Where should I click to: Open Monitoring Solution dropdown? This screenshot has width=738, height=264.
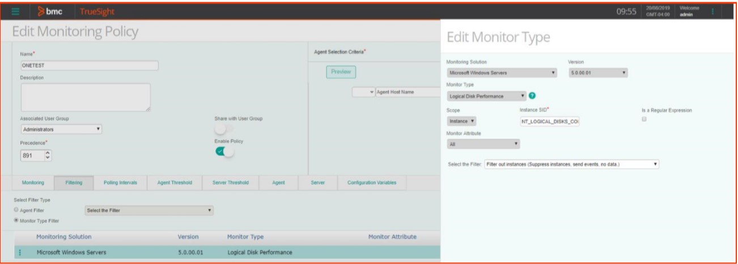(502, 73)
